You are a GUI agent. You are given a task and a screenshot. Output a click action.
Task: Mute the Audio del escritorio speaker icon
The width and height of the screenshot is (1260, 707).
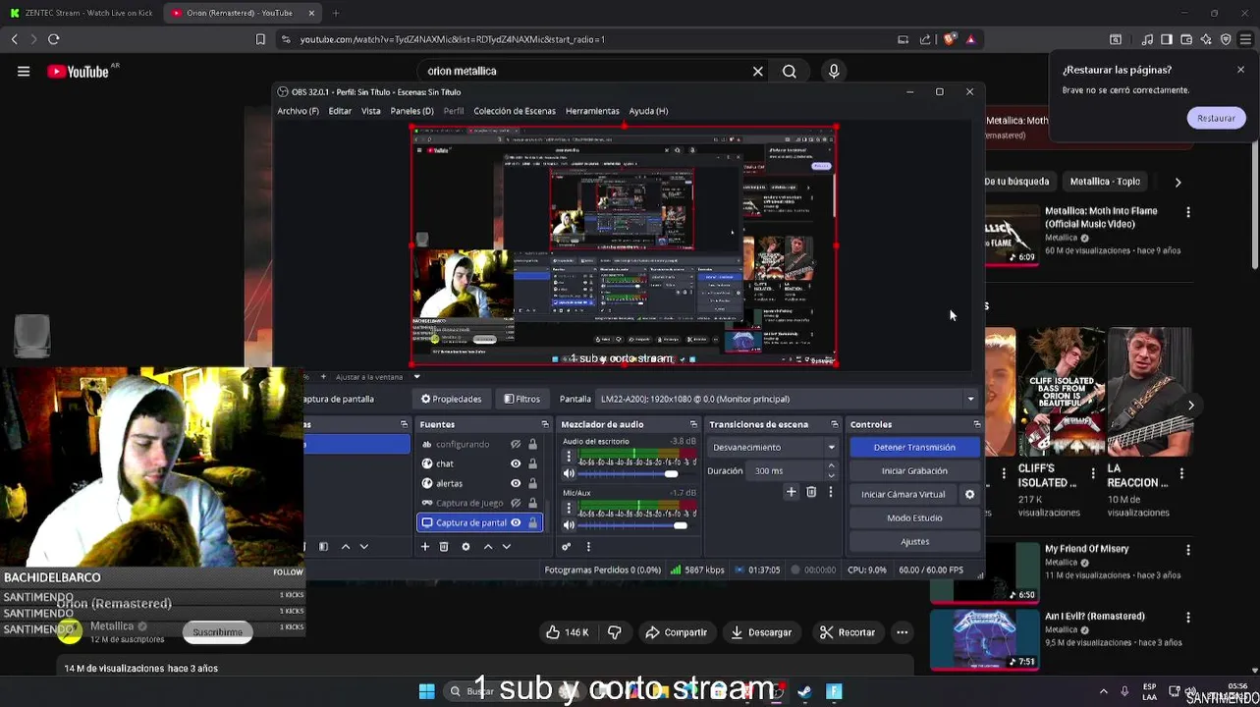point(569,473)
